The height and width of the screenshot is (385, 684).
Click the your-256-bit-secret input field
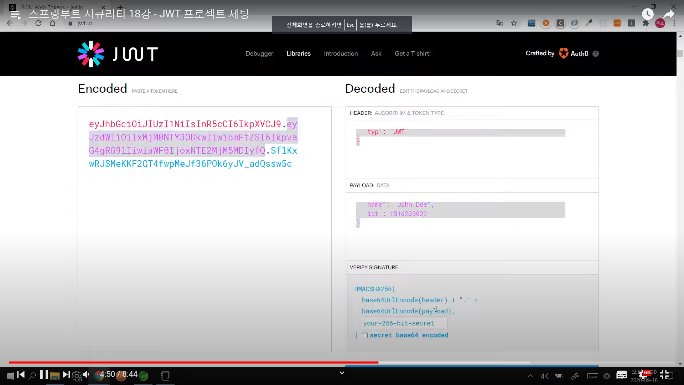(404, 323)
